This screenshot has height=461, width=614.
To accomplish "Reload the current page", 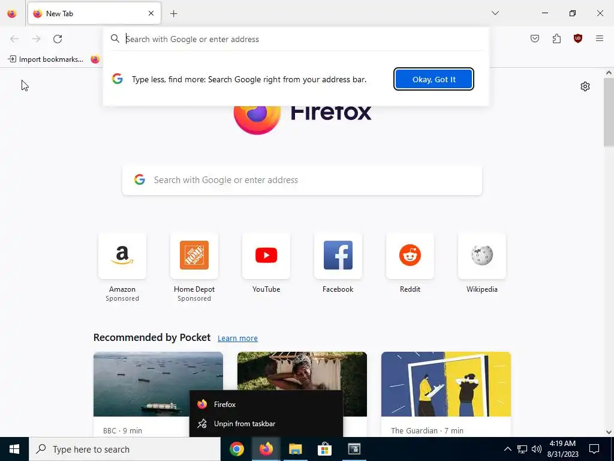I will [x=58, y=39].
